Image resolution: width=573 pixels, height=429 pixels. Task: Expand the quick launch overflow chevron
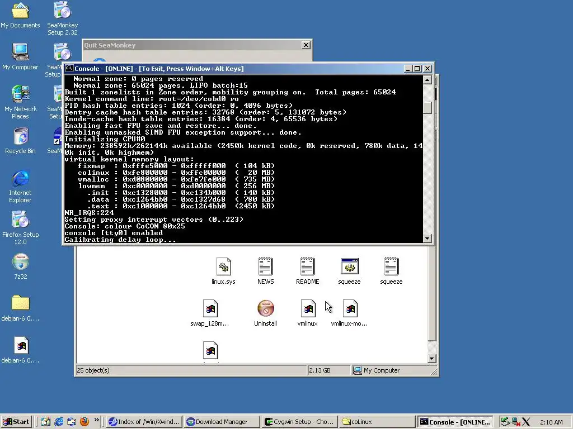tap(96, 420)
